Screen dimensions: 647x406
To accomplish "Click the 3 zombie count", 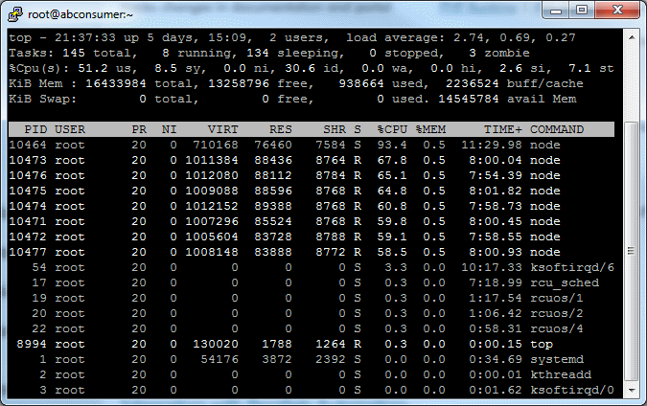I will [473, 54].
